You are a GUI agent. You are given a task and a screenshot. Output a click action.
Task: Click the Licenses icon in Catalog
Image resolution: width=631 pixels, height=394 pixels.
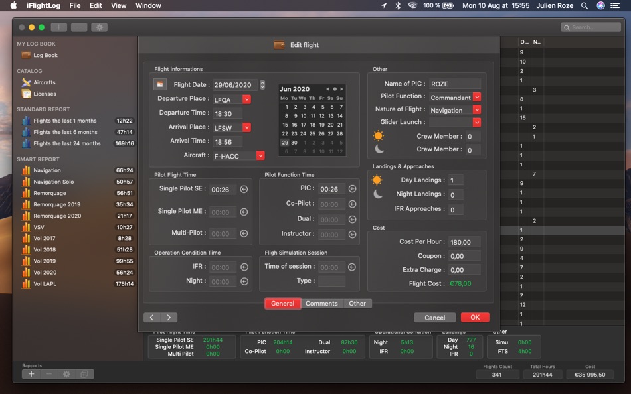coord(26,94)
